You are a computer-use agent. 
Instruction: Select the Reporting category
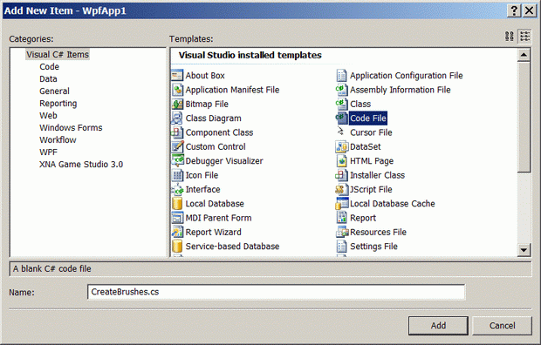(x=58, y=104)
